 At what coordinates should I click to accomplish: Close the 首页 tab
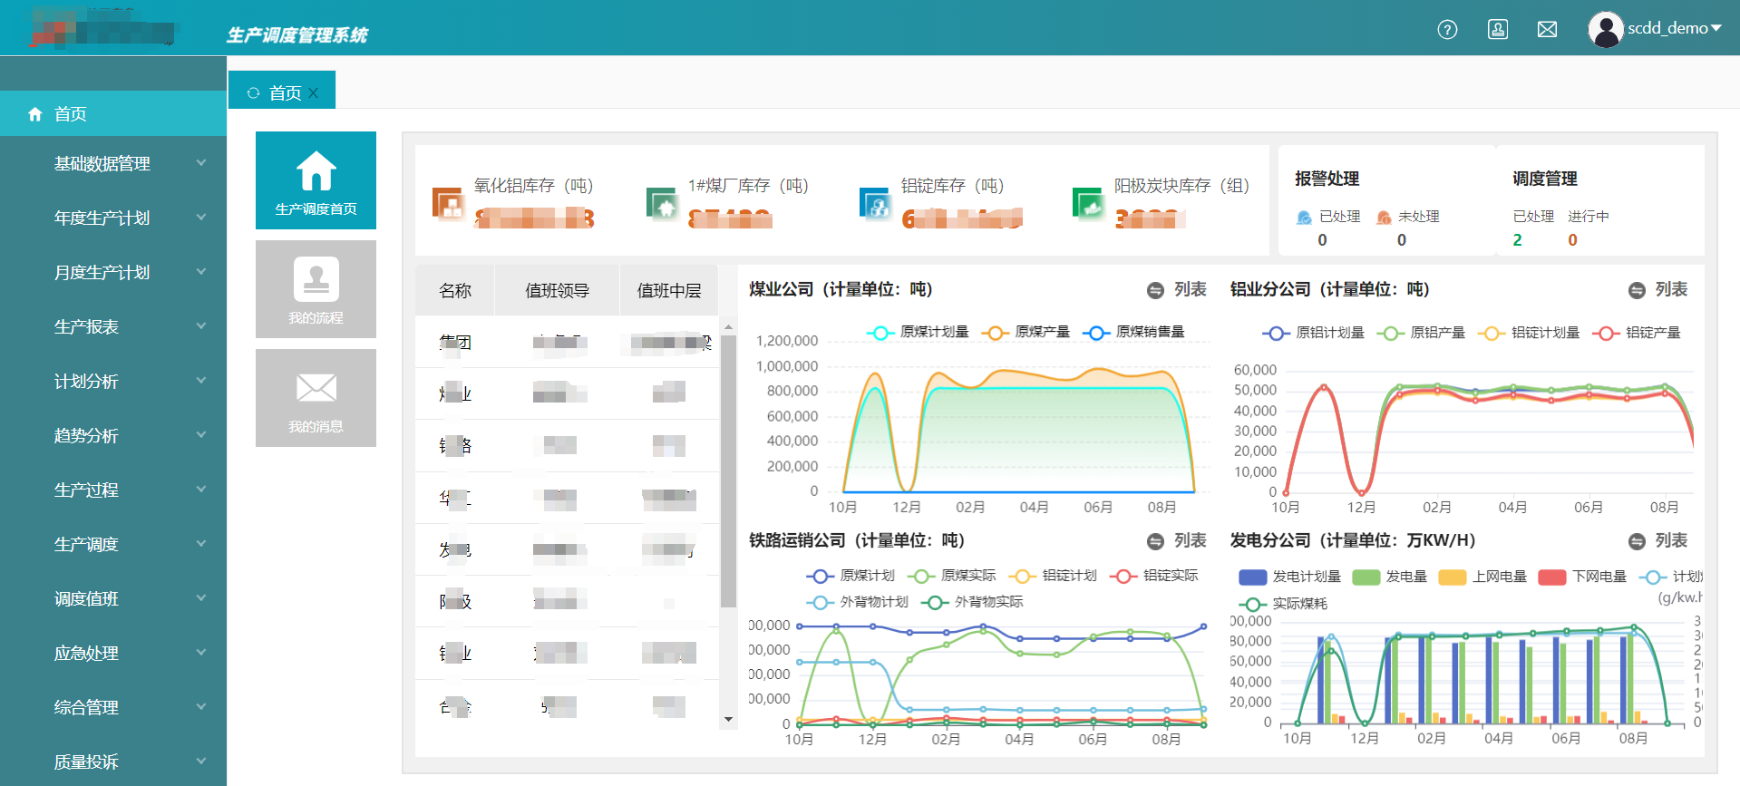click(x=314, y=92)
